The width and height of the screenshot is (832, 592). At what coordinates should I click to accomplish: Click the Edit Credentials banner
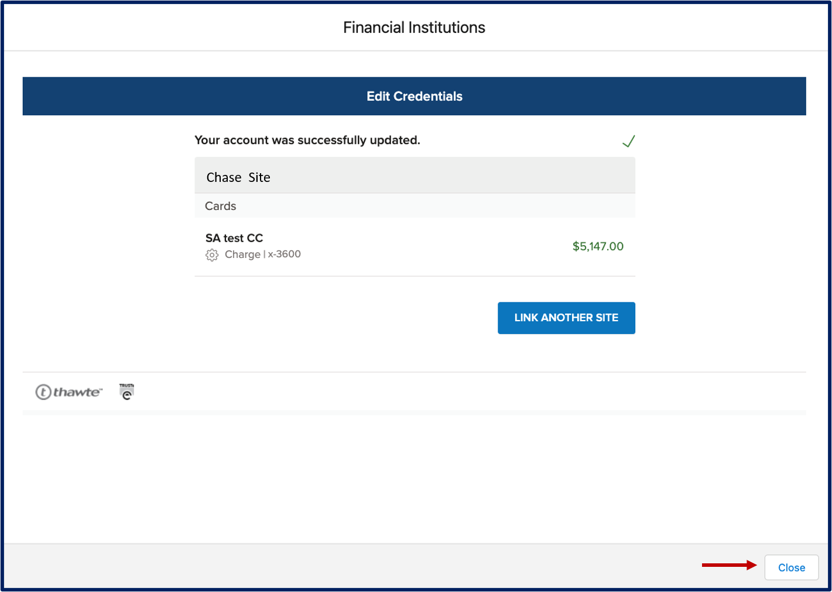pos(414,96)
